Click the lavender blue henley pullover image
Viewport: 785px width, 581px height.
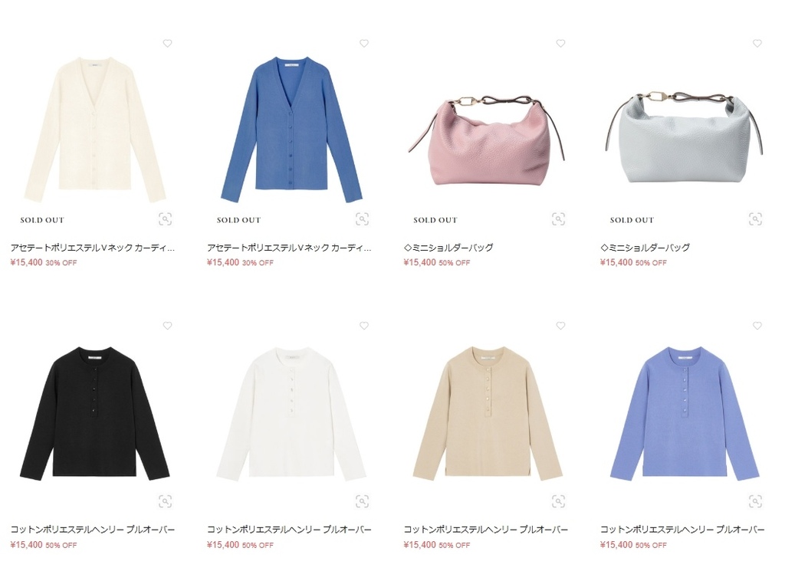pyautogui.click(x=685, y=412)
